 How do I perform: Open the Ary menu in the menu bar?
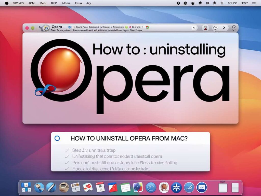[x=89, y=3]
